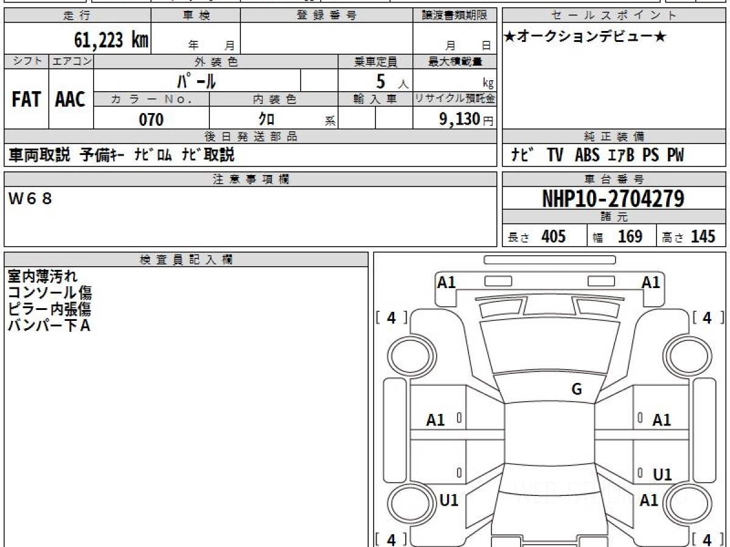730x547 pixels.
Task: Select エアB in the equipment list
Action: (x=621, y=155)
